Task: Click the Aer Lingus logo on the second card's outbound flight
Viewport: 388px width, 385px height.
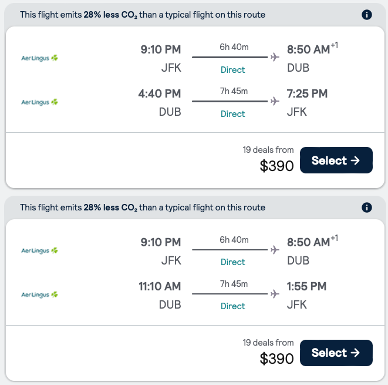Action: [39, 250]
